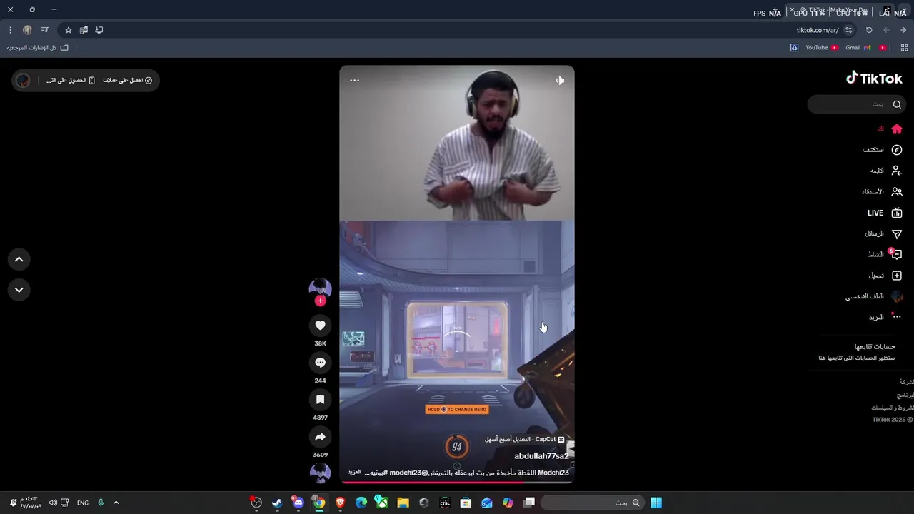Screen dimensions: 914x514
Task: Open the Profile avatar in sidebar (الملف الشخصي)
Action: coord(897,296)
